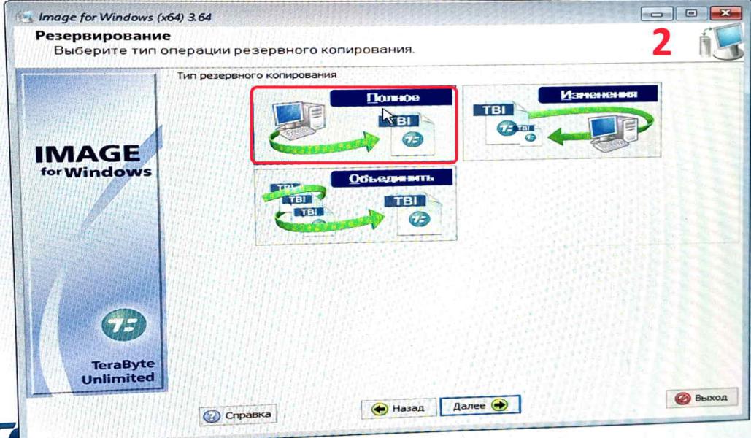Exit the wizard via Выход
This screenshot has height=438, width=751.
pyautogui.click(x=702, y=398)
